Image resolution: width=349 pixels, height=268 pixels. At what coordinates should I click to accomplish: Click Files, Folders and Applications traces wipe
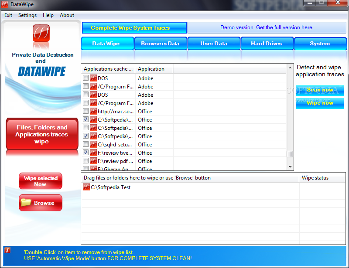coord(42,134)
